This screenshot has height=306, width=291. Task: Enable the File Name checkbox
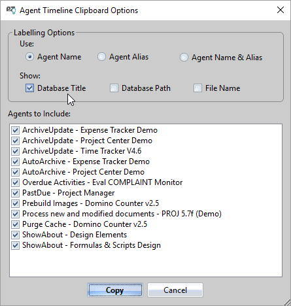(197, 88)
